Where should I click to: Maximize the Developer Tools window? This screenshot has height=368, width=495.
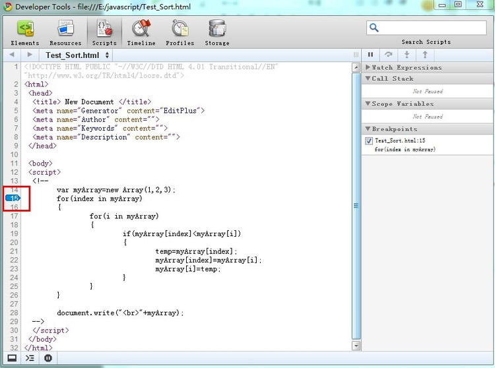coord(458,5)
